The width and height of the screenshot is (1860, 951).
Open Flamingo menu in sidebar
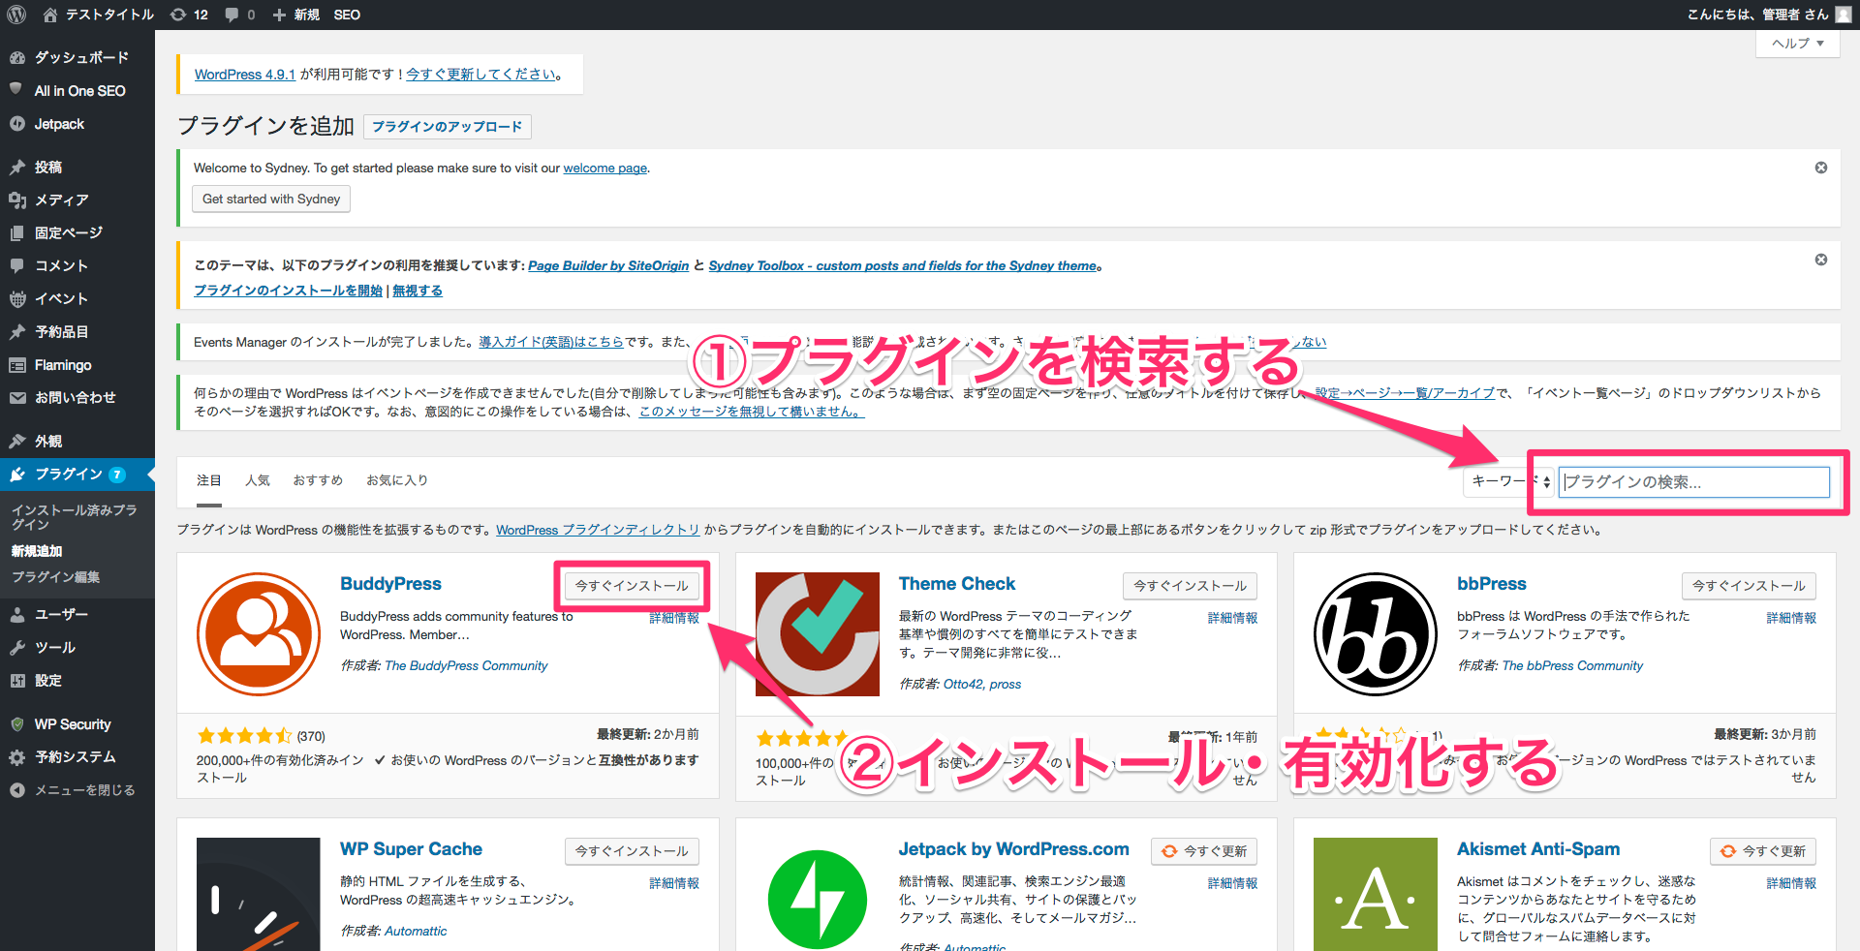[x=77, y=364]
